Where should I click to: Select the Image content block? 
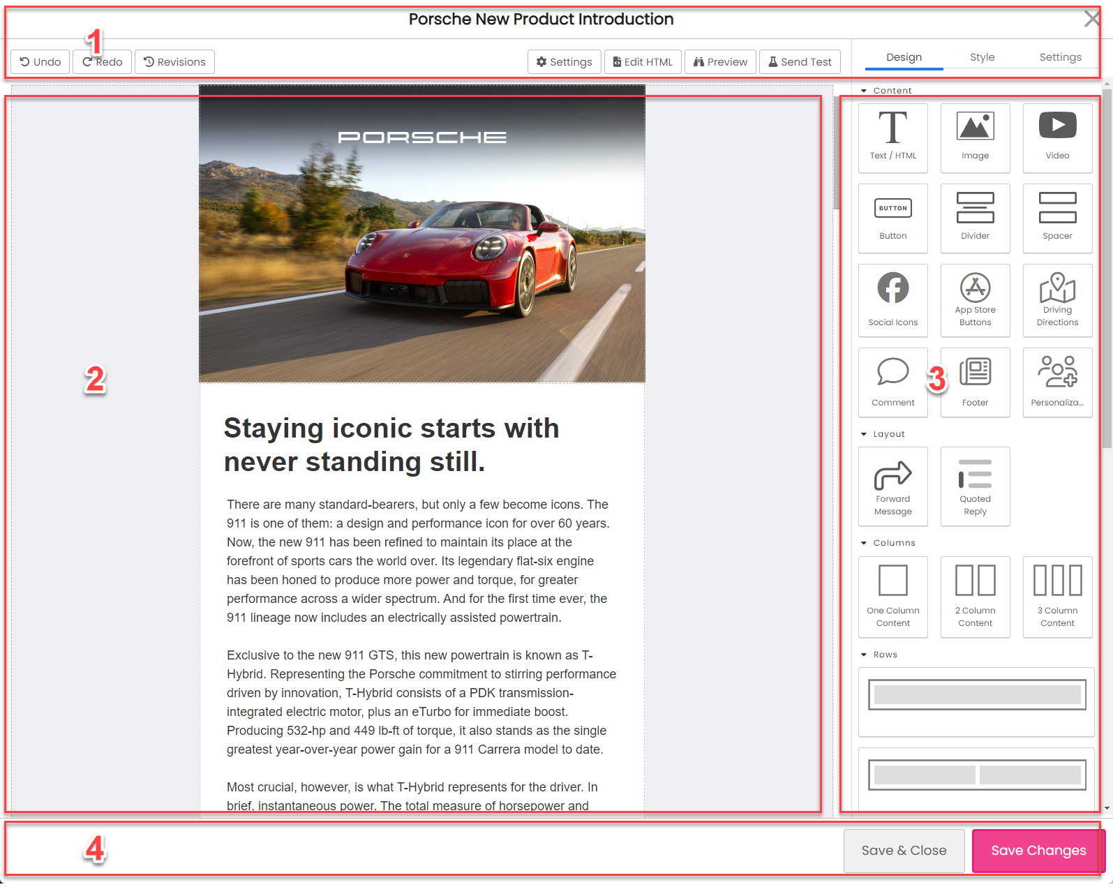pos(975,138)
